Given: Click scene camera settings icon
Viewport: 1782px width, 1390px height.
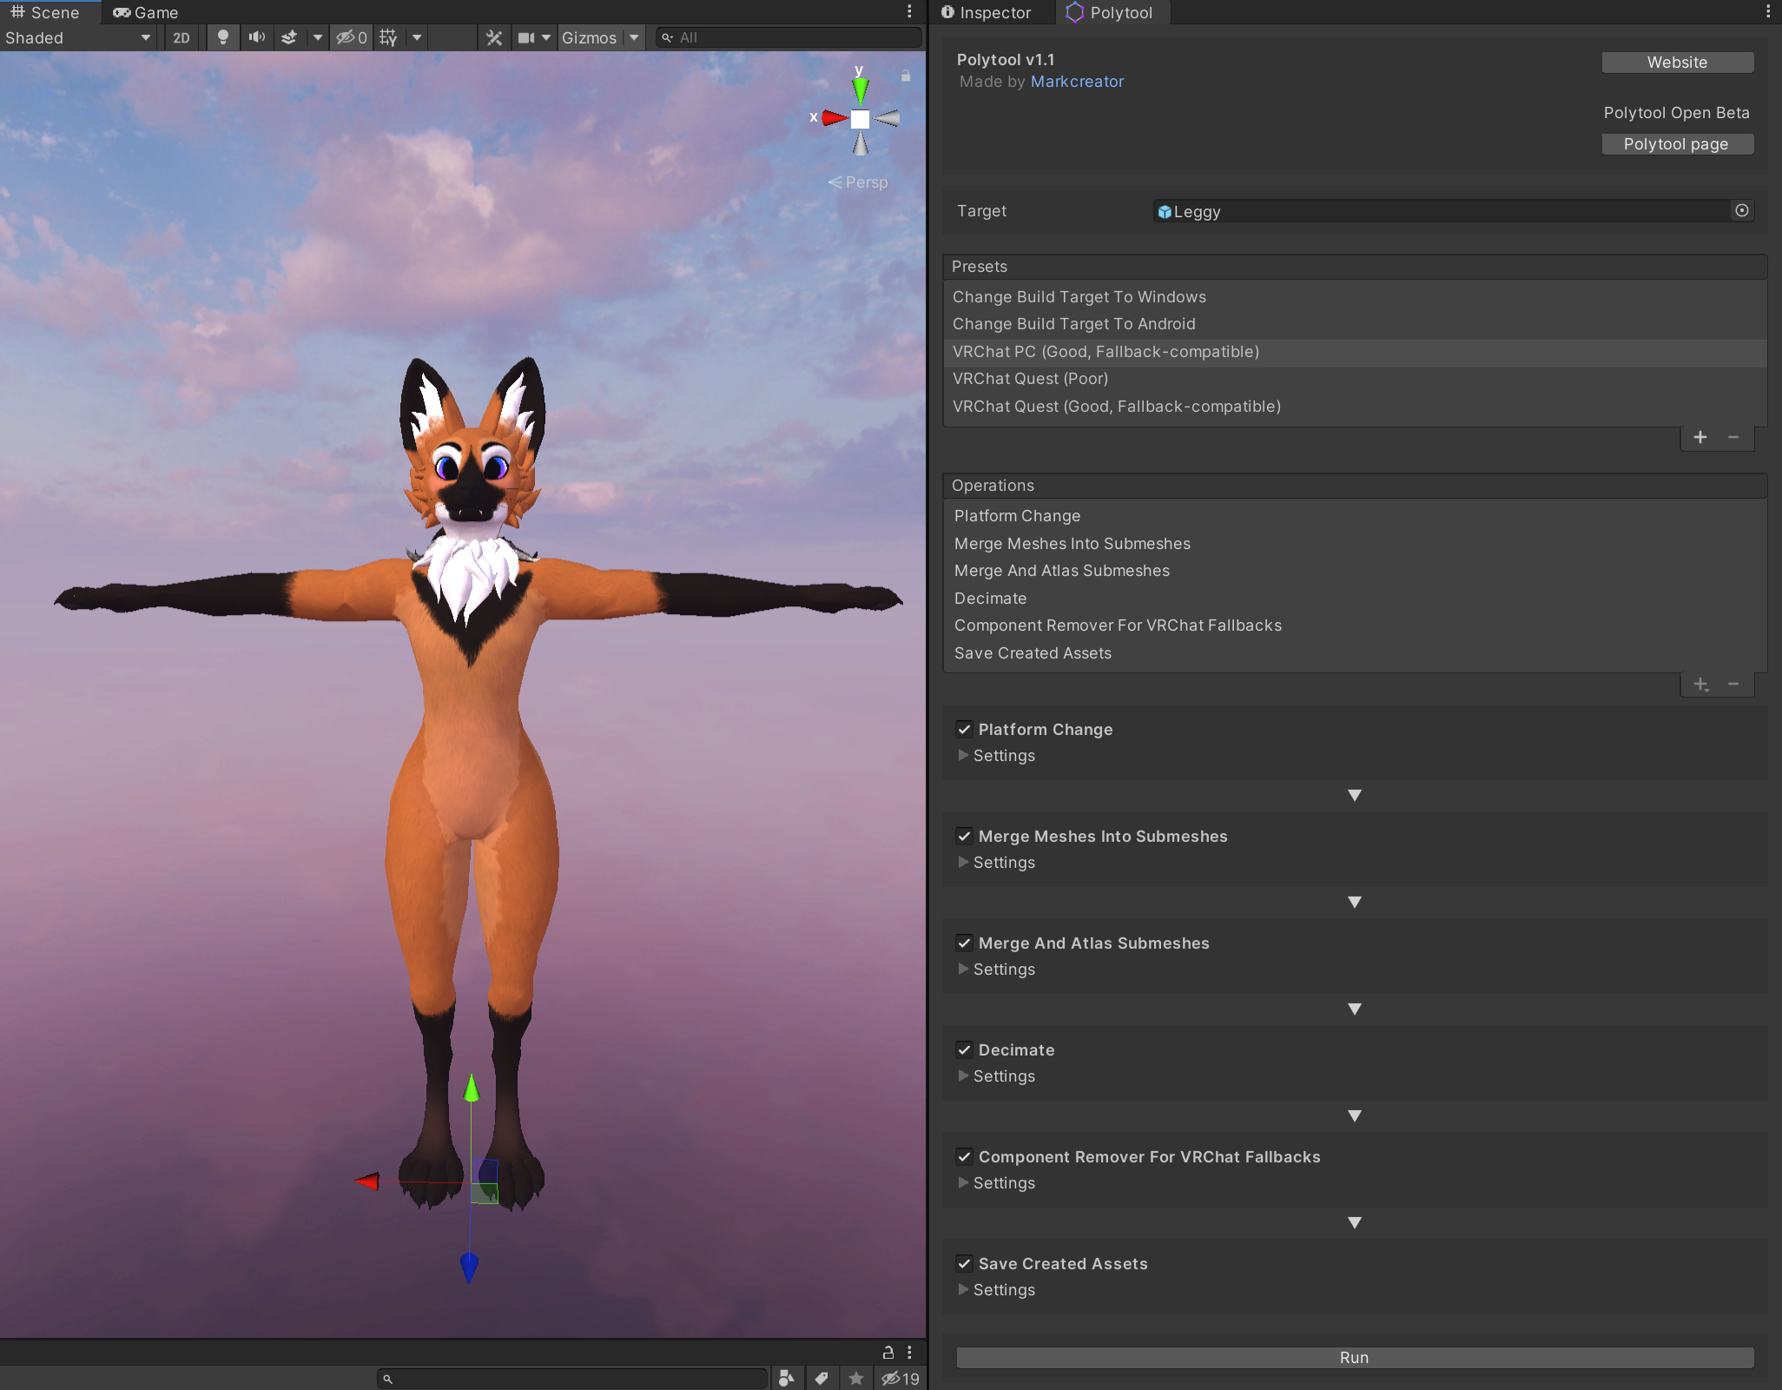Looking at the screenshot, I should coord(526,37).
